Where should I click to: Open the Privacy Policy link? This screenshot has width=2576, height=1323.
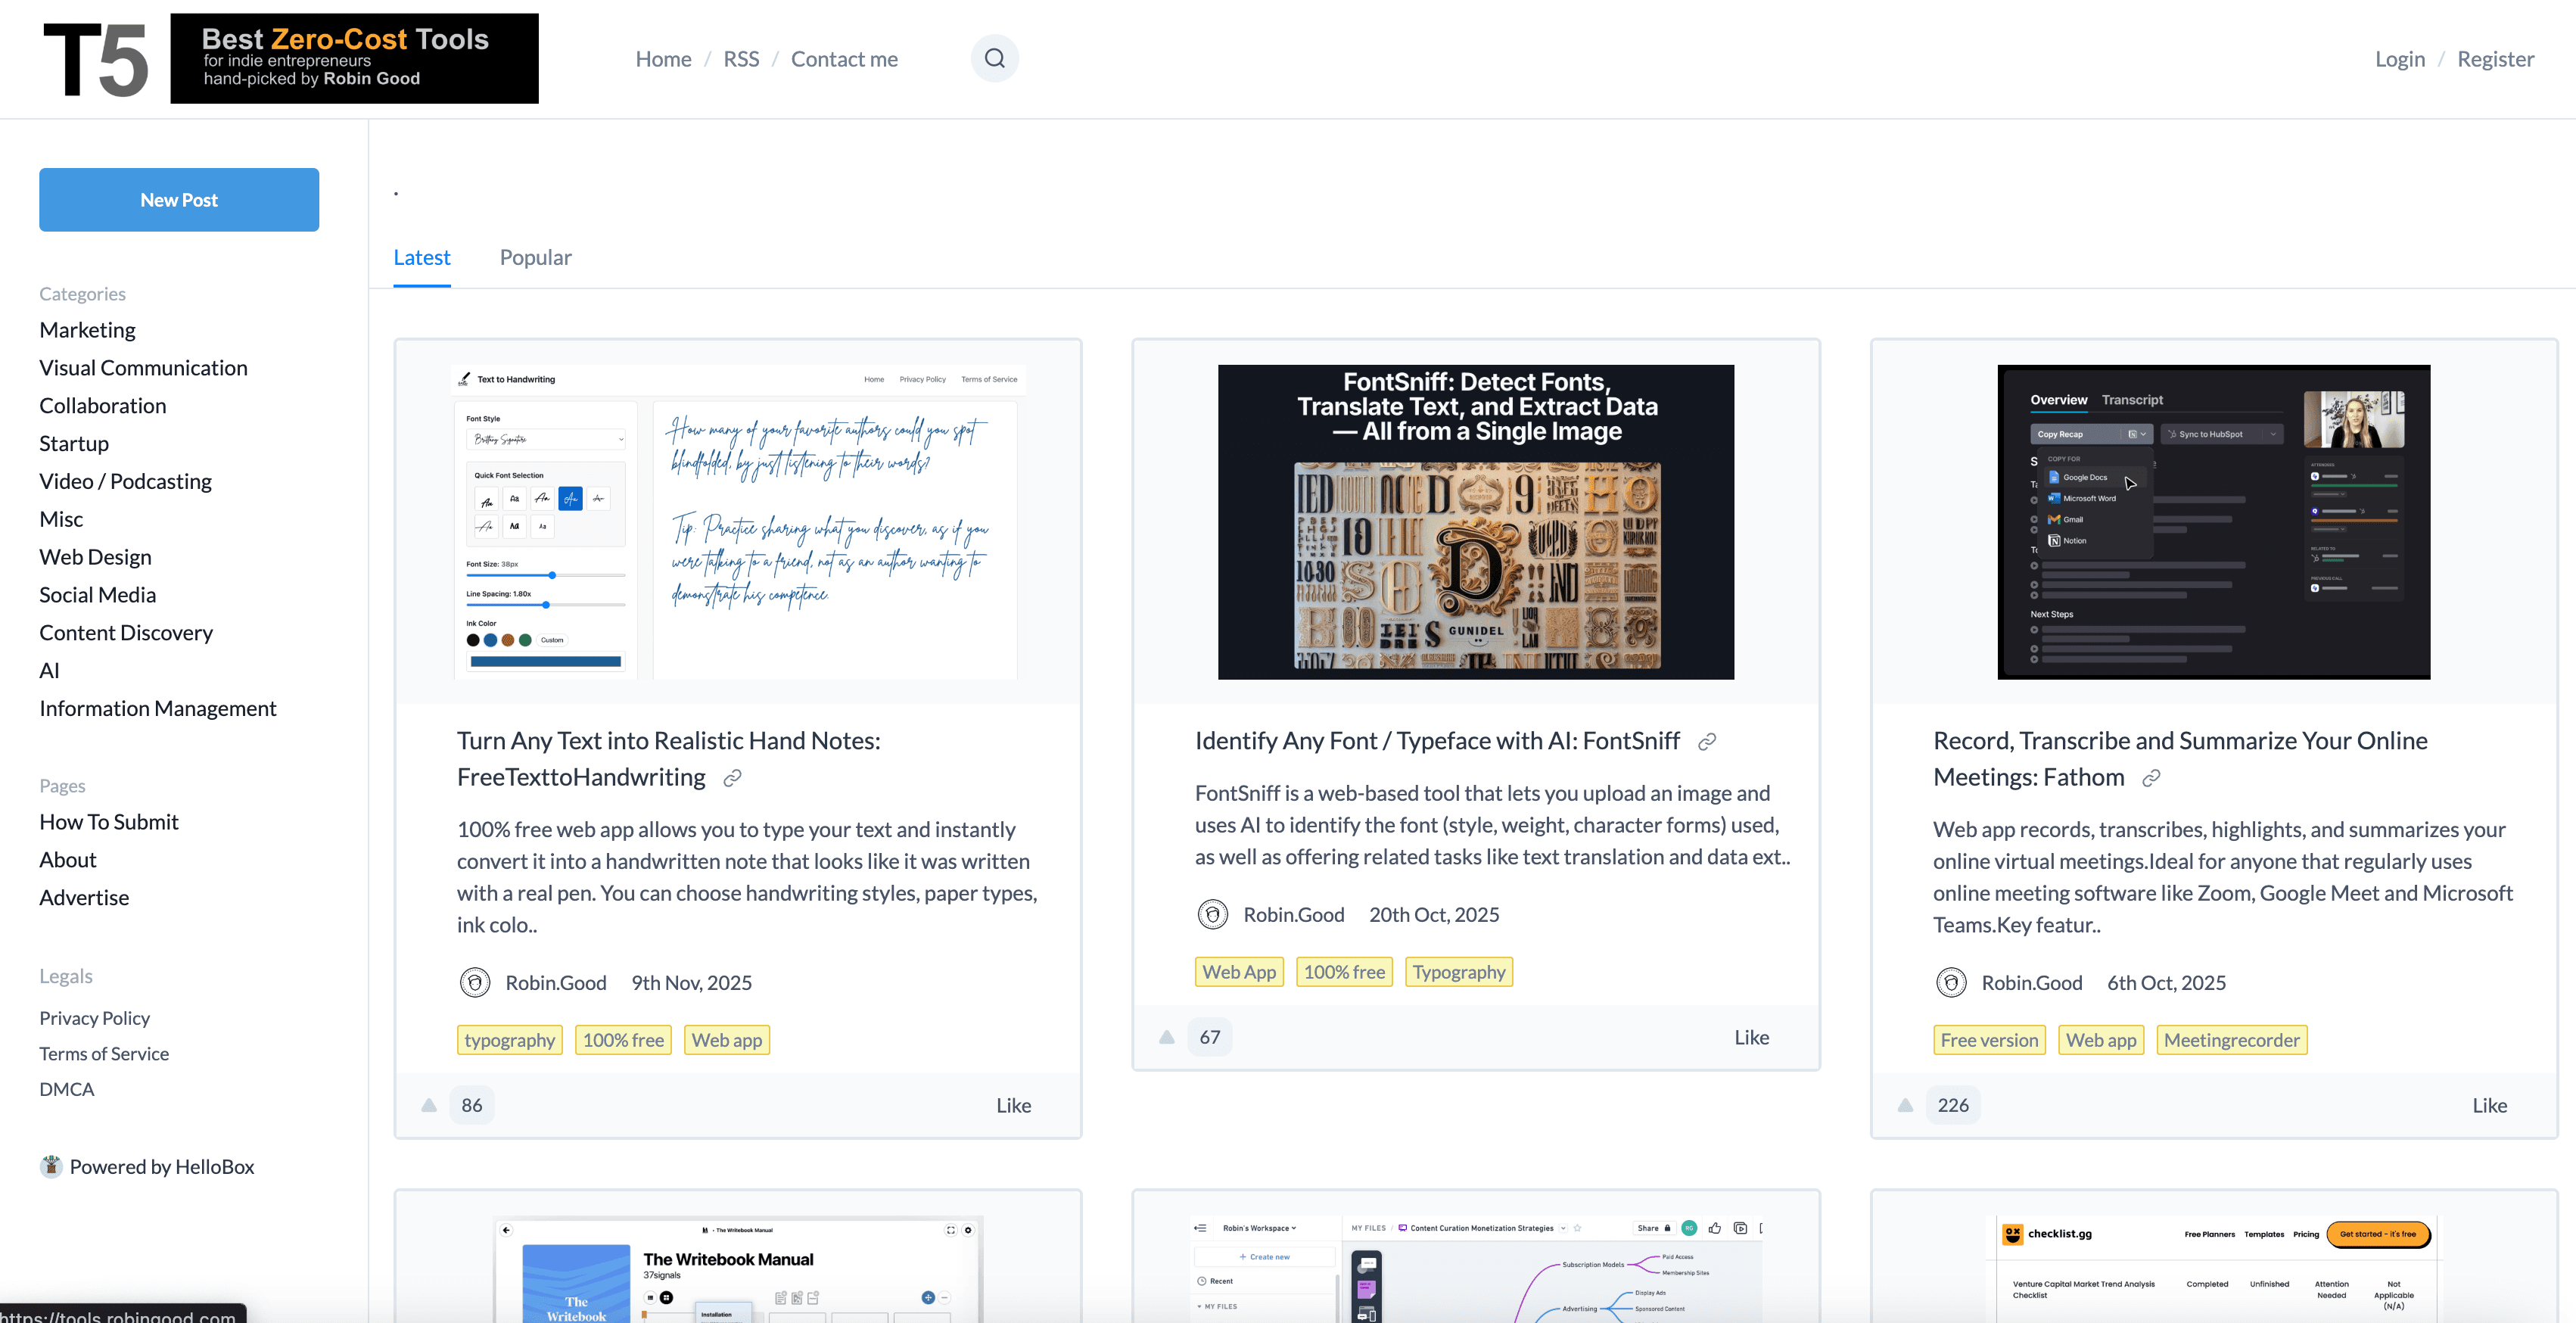click(x=94, y=1018)
